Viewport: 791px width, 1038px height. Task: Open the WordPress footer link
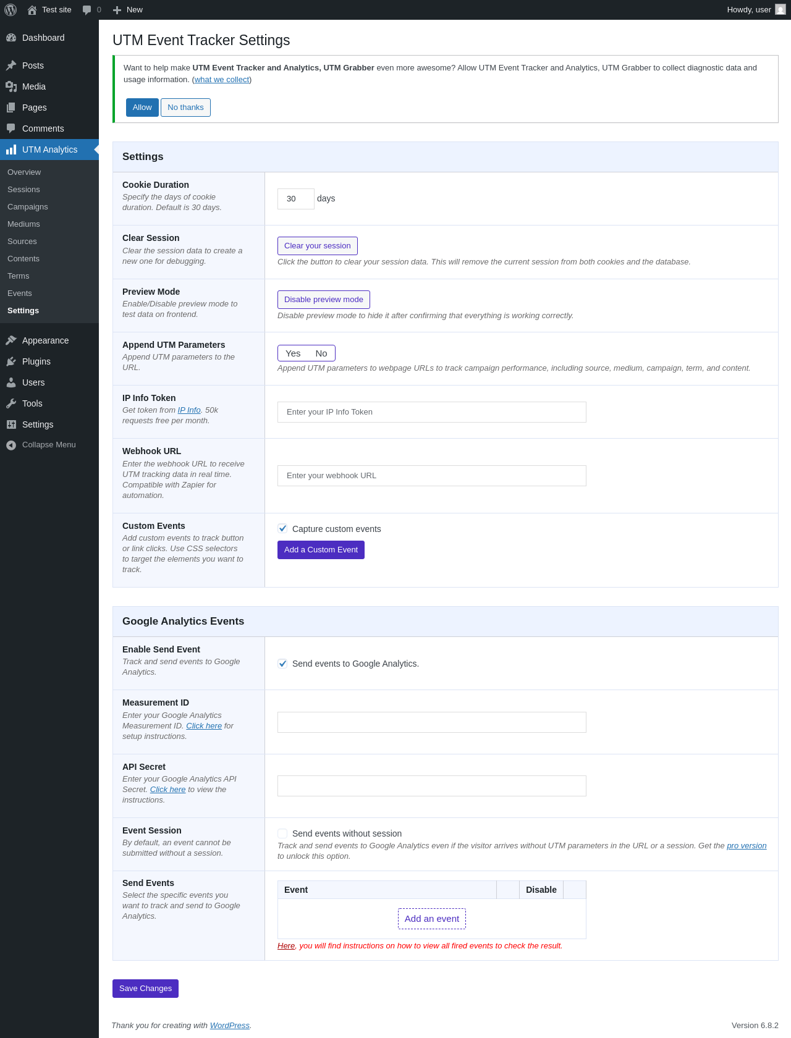tap(230, 1026)
